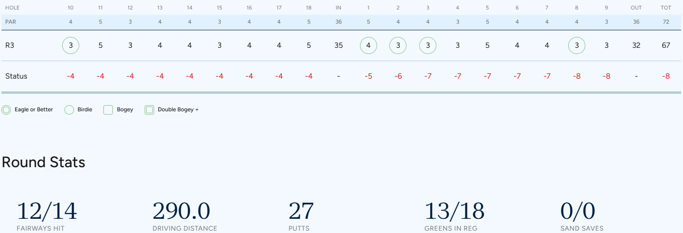Image resolution: width=683 pixels, height=233 pixels.
Task: Click the 27 Putts stat
Action: click(301, 211)
